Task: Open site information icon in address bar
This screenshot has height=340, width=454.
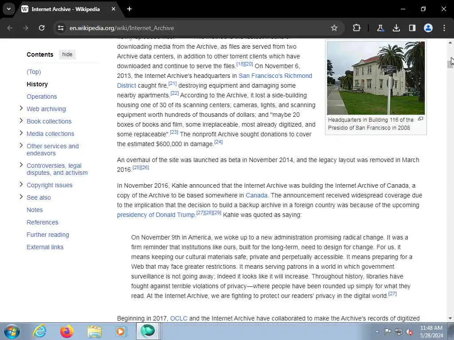Action: 60,28
